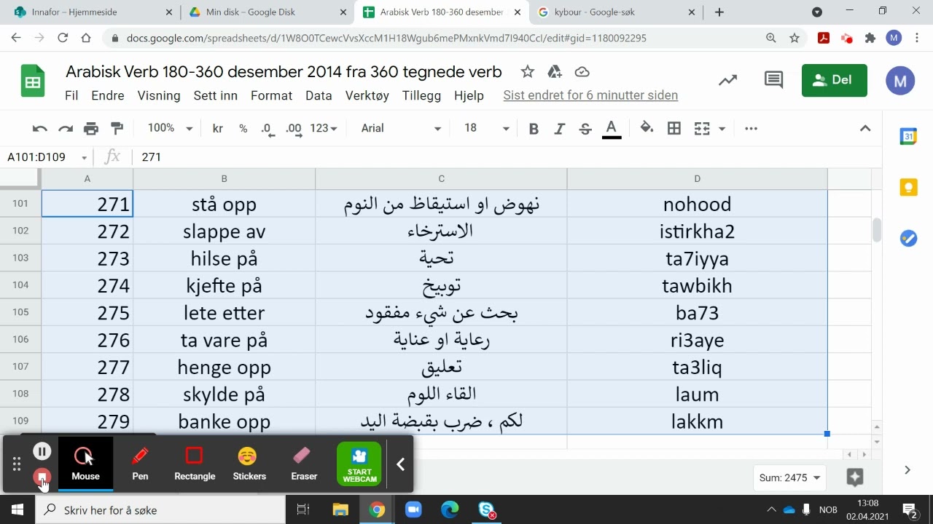933x524 pixels.
Task: Open Explore button at bottom right
Action: (x=855, y=477)
